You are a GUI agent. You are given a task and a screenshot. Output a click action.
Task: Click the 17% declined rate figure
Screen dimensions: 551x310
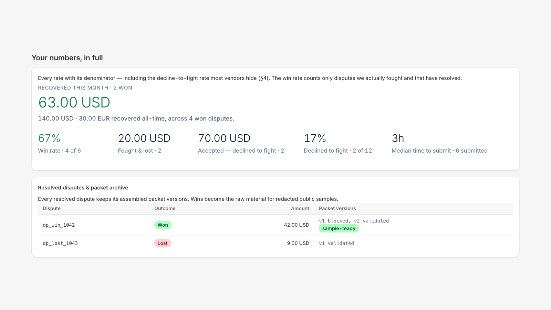click(315, 138)
